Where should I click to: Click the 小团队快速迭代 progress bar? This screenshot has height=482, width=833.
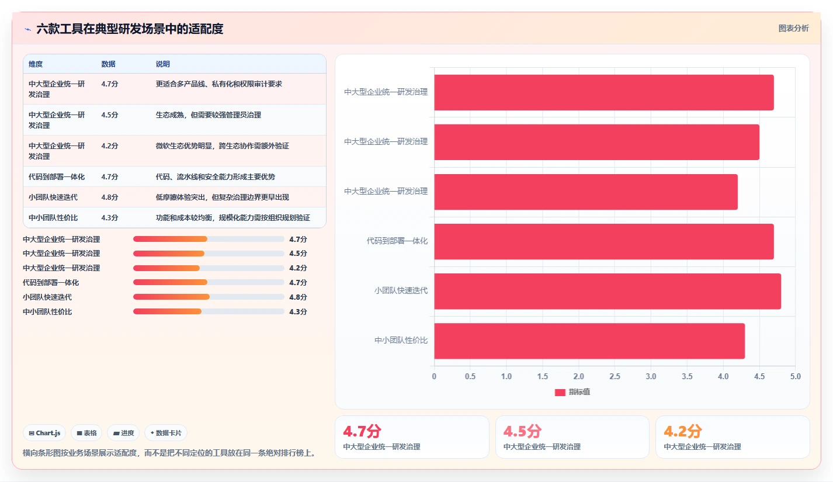pos(209,297)
